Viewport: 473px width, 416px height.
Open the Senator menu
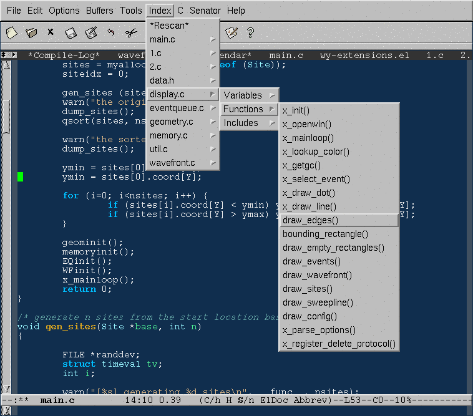click(205, 11)
